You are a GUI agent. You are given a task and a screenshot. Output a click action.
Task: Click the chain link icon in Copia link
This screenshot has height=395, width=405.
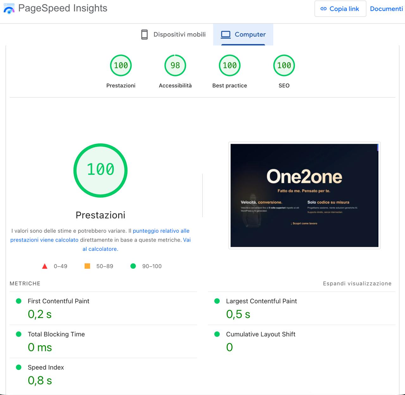[323, 9]
